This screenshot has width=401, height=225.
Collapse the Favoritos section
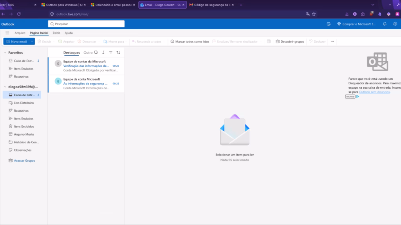click(x=5, y=53)
